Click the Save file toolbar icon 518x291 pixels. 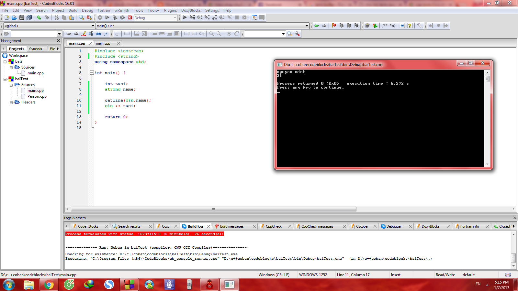click(x=21, y=17)
